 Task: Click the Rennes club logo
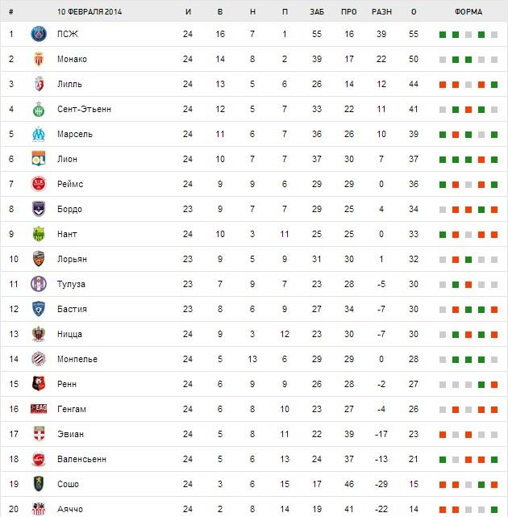[38, 384]
